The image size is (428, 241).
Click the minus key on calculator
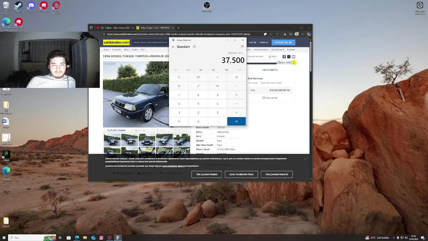[x=236, y=104]
